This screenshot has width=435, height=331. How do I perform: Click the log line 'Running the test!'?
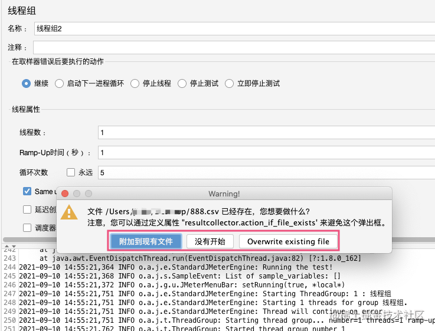pos(176,267)
